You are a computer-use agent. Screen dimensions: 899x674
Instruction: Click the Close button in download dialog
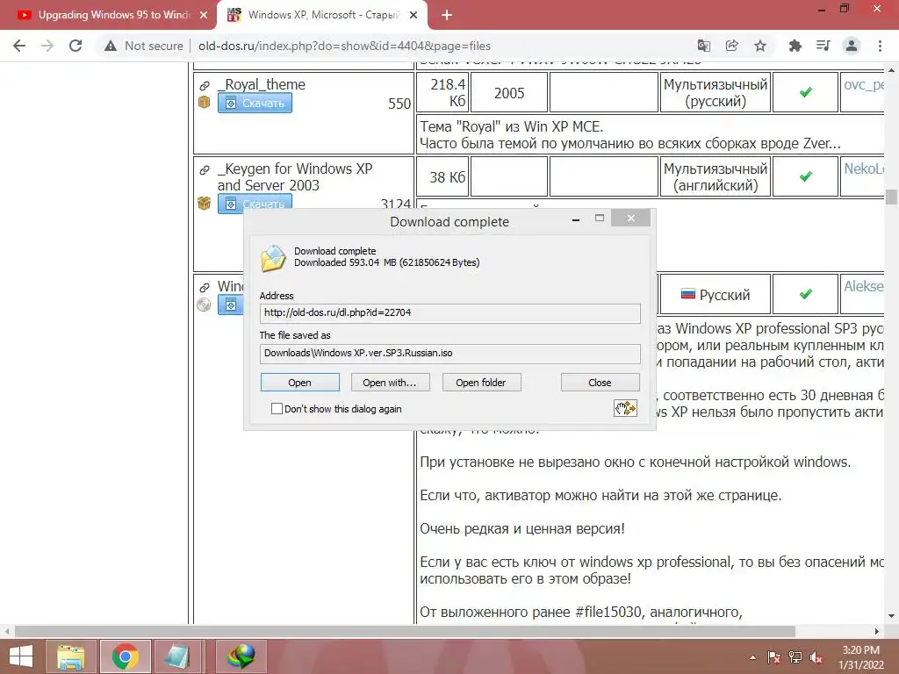(x=600, y=383)
